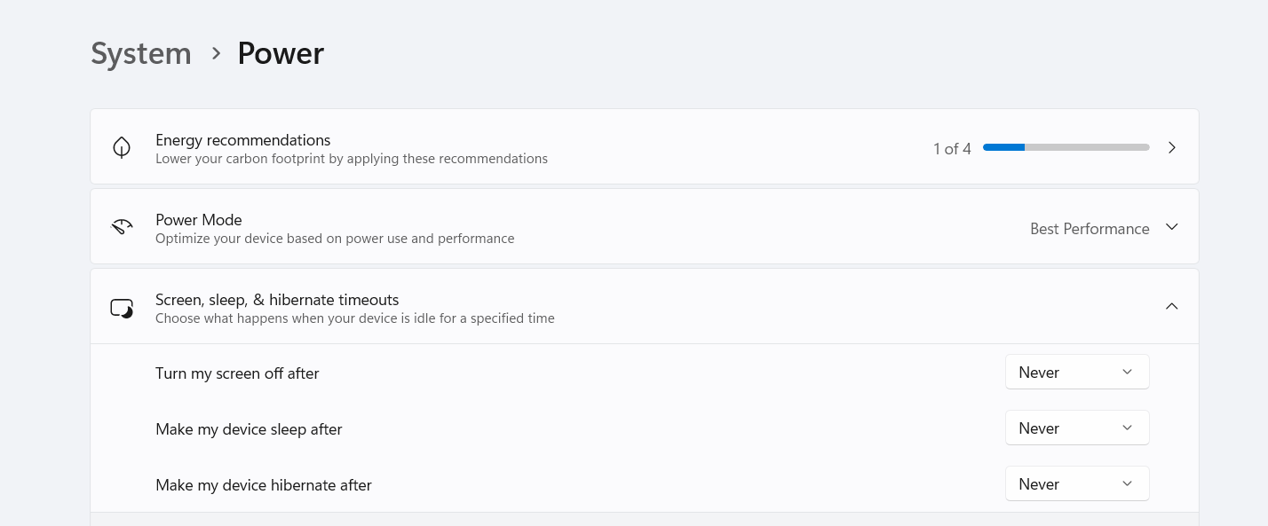Screen dimensions: 1268x526
Task: Collapse Screen, sleep, & hibernate timeouts section
Action: click(x=1171, y=307)
